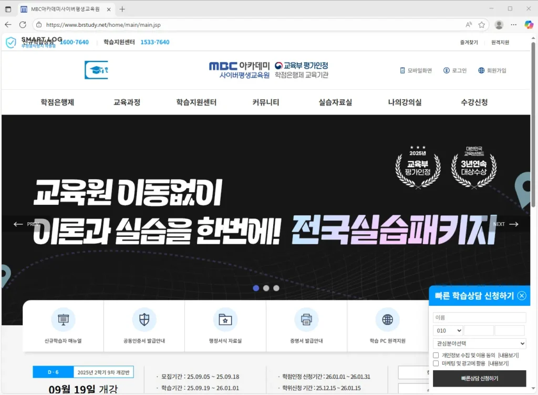
Task: Open 내용보기 for 마케팅 및 광고 활용
Action: pyautogui.click(x=498, y=363)
